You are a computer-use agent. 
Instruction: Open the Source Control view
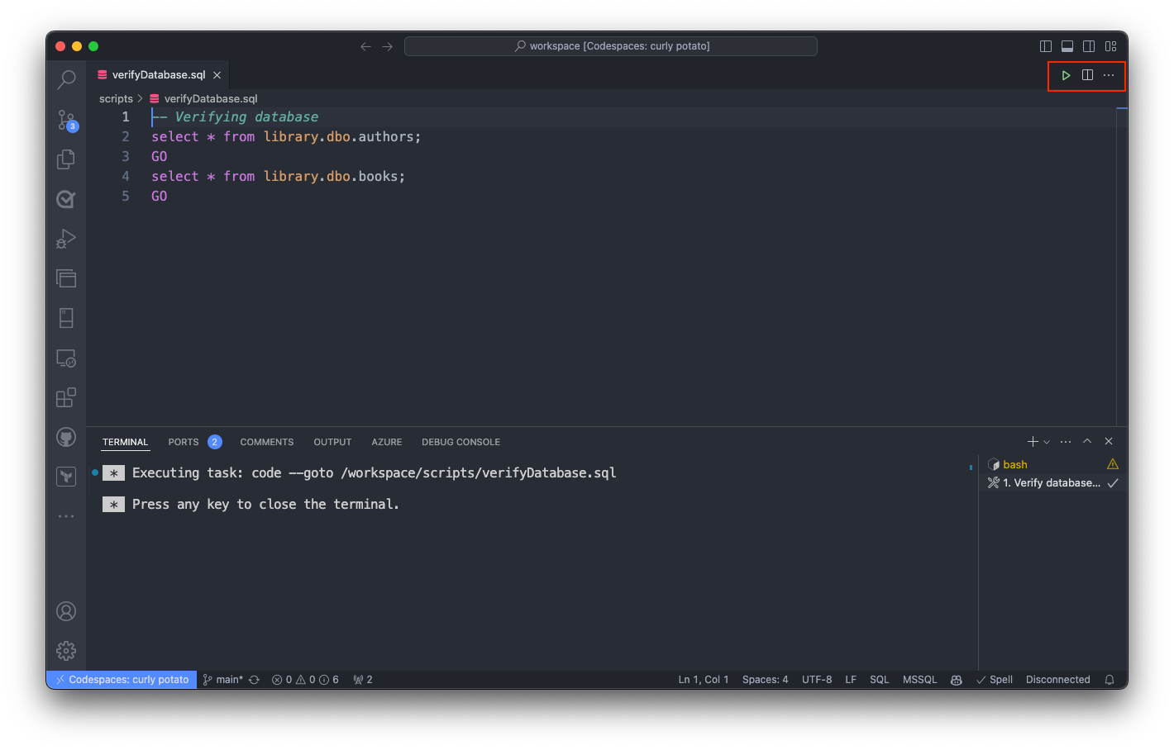click(x=66, y=119)
